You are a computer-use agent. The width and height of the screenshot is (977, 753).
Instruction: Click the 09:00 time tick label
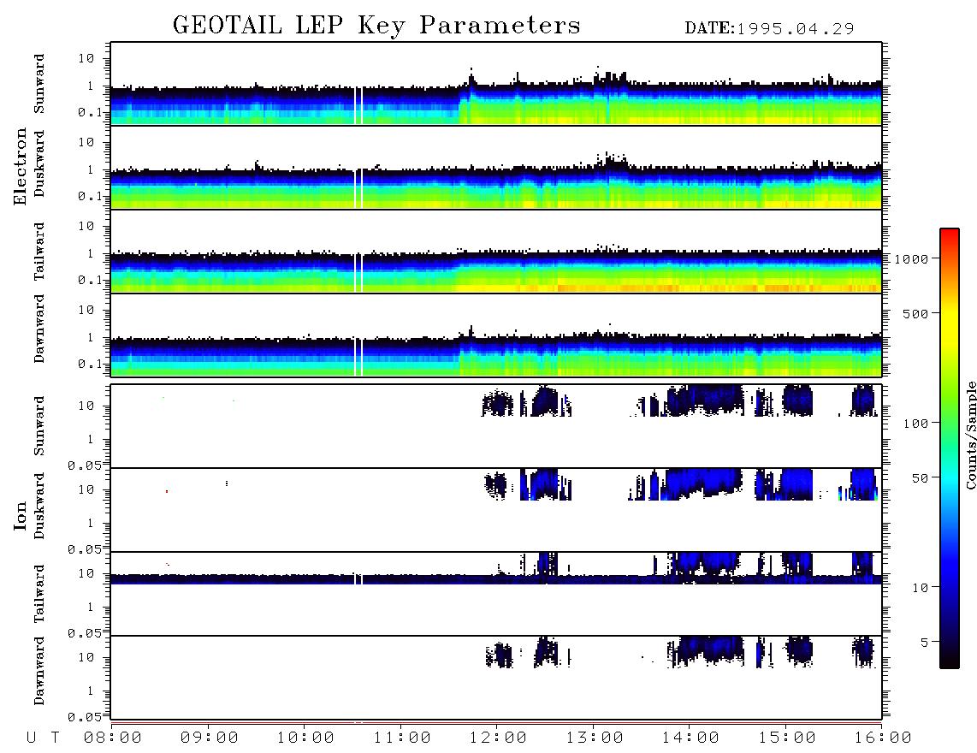point(210,738)
